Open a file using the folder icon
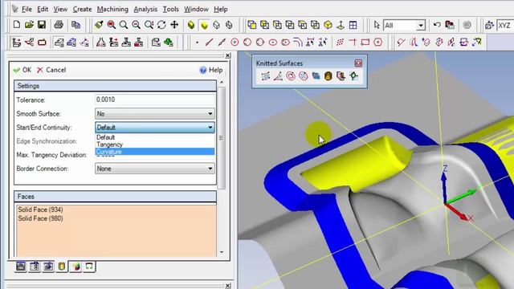 click(29, 25)
